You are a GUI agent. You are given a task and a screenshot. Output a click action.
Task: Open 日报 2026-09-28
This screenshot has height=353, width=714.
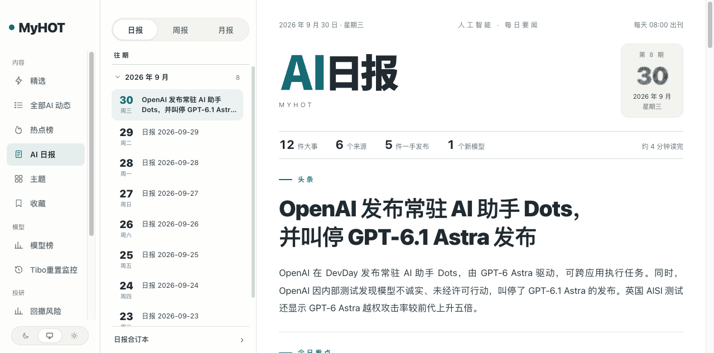(x=177, y=166)
